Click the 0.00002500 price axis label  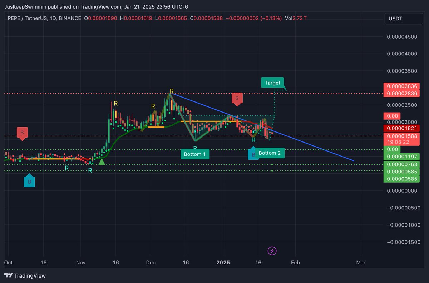(x=403, y=105)
